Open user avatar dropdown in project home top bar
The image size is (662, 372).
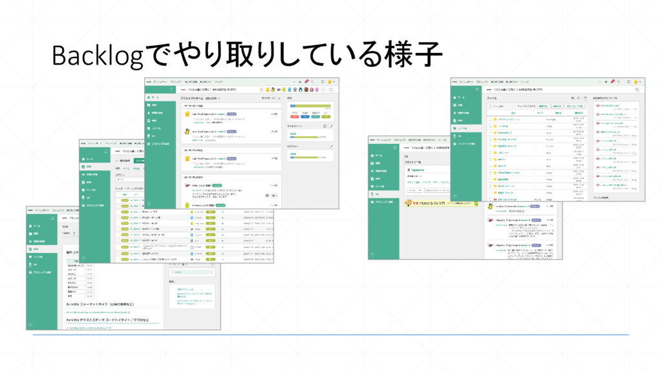(331, 82)
